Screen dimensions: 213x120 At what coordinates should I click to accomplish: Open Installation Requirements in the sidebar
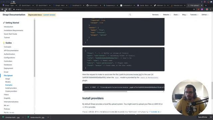pos(13,30)
